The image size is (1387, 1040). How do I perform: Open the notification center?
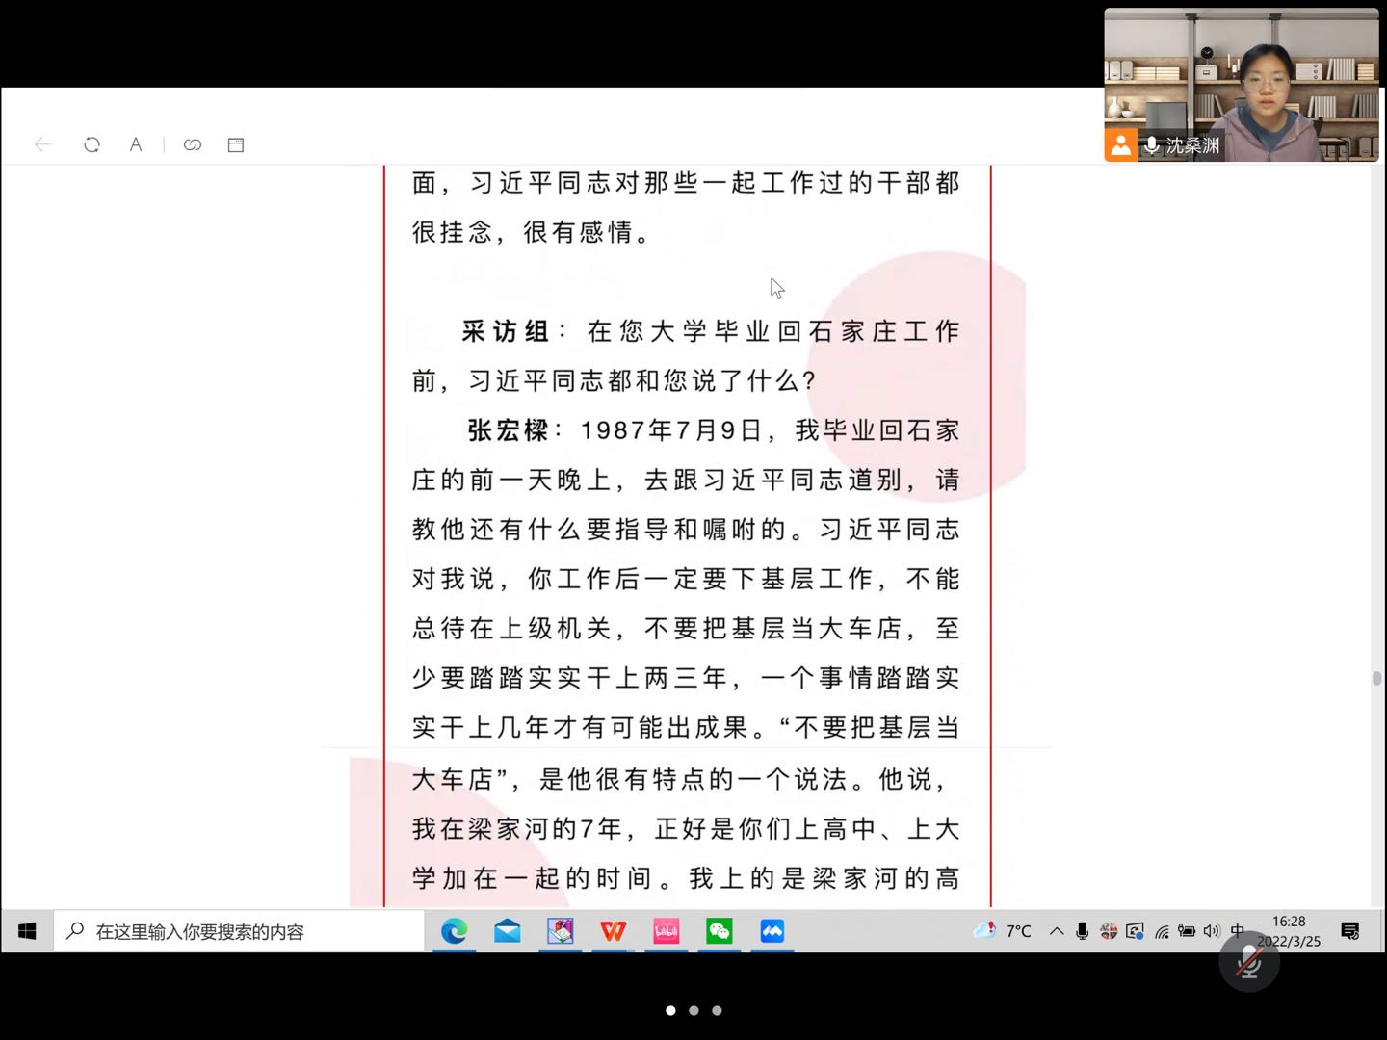tap(1350, 931)
